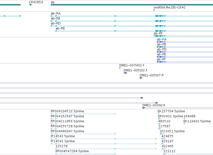
Task: Select the ab-RB transcript label
Action: 55,18
